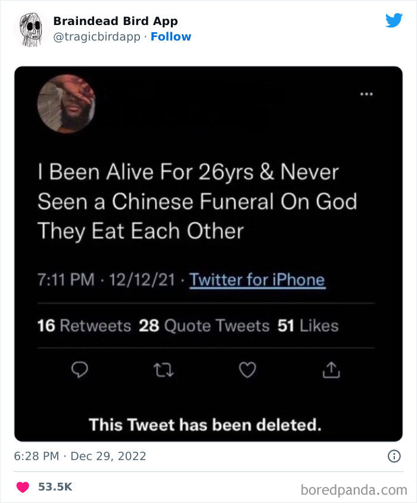Click the Twitter bird logo
417x503 pixels.
pos(394,20)
